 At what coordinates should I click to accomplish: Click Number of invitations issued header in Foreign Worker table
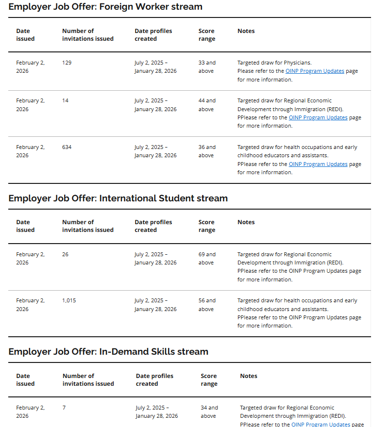pyautogui.click(x=88, y=35)
